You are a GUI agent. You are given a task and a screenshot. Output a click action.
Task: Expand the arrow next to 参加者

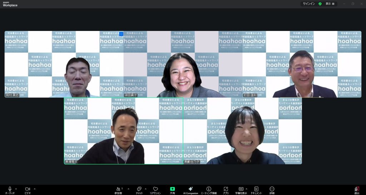[x=128, y=189]
